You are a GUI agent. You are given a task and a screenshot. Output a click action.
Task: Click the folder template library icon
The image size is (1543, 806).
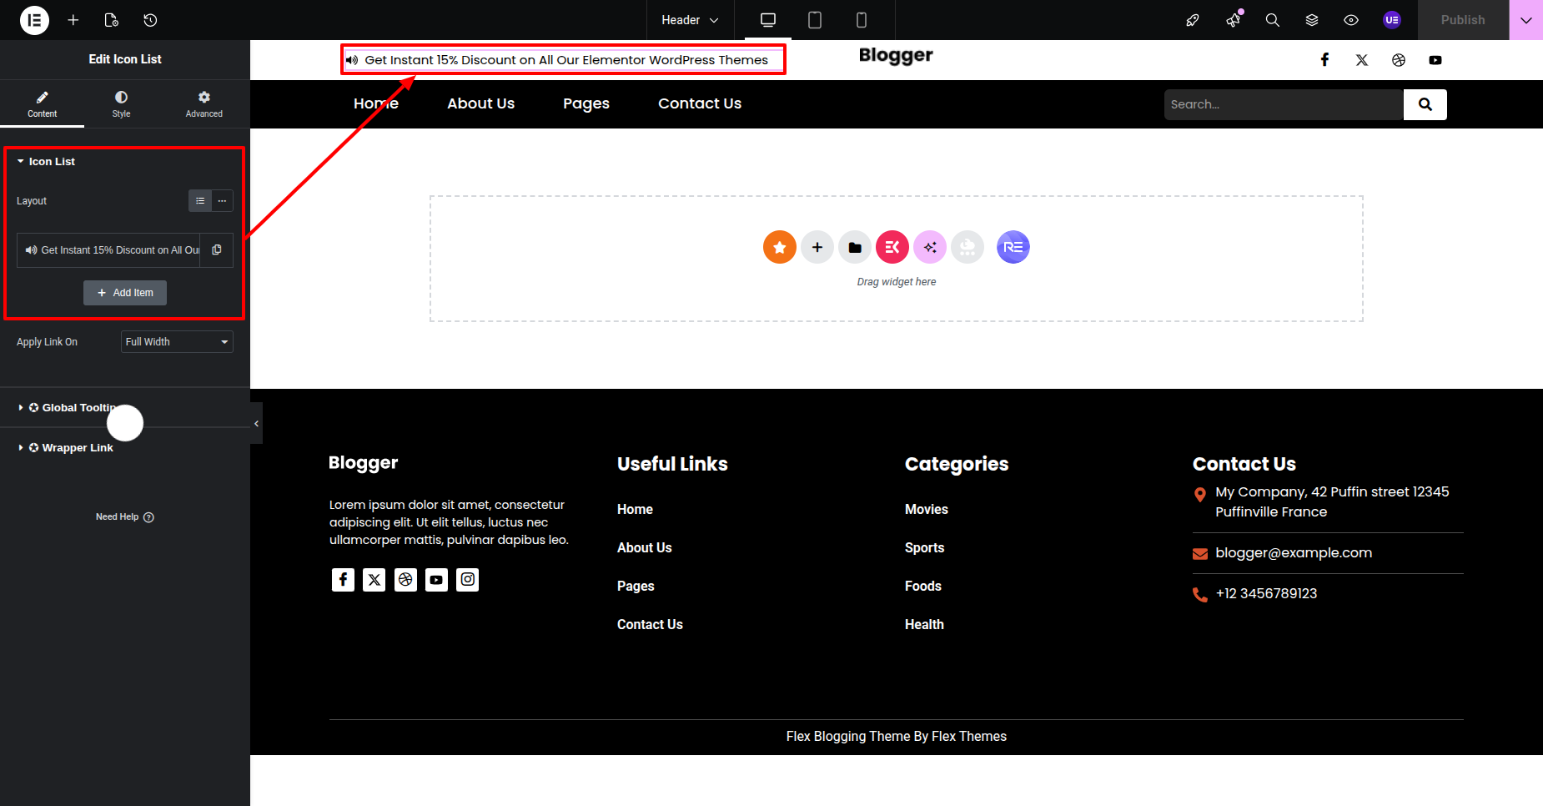point(855,247)
